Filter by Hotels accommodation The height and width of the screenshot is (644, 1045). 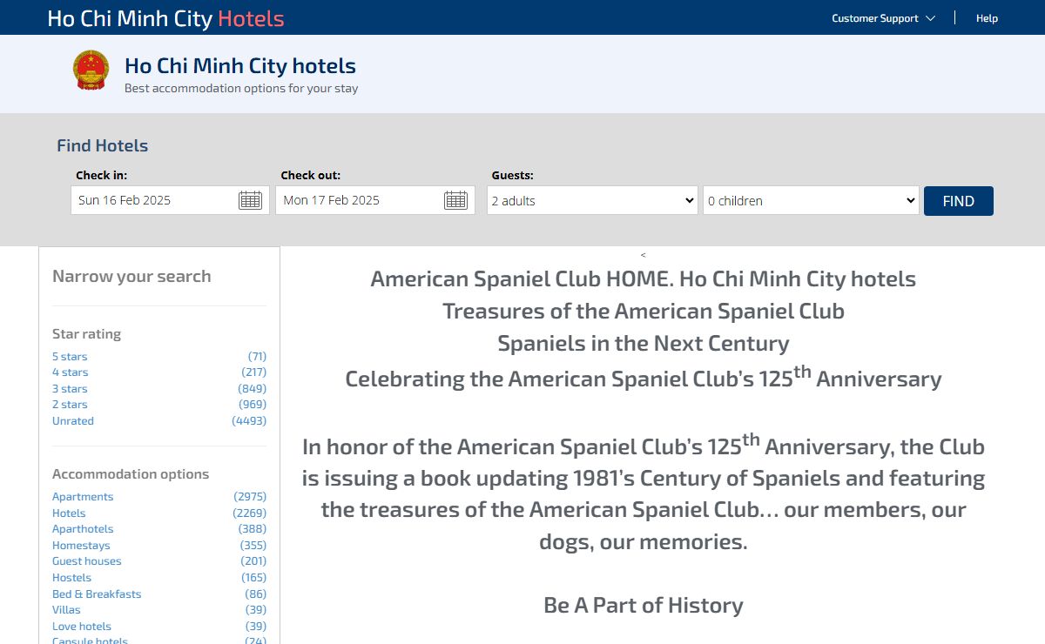[69, 513]
